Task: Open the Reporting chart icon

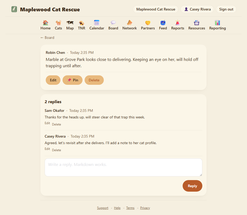Action: click(x=217, y=23)
